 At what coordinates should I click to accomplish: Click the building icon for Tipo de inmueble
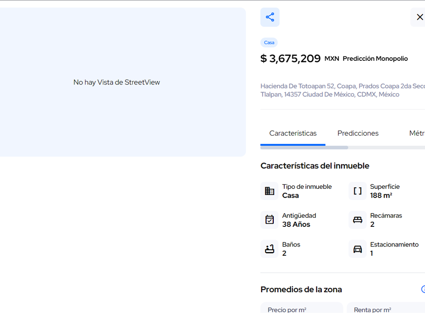point(269,191)
